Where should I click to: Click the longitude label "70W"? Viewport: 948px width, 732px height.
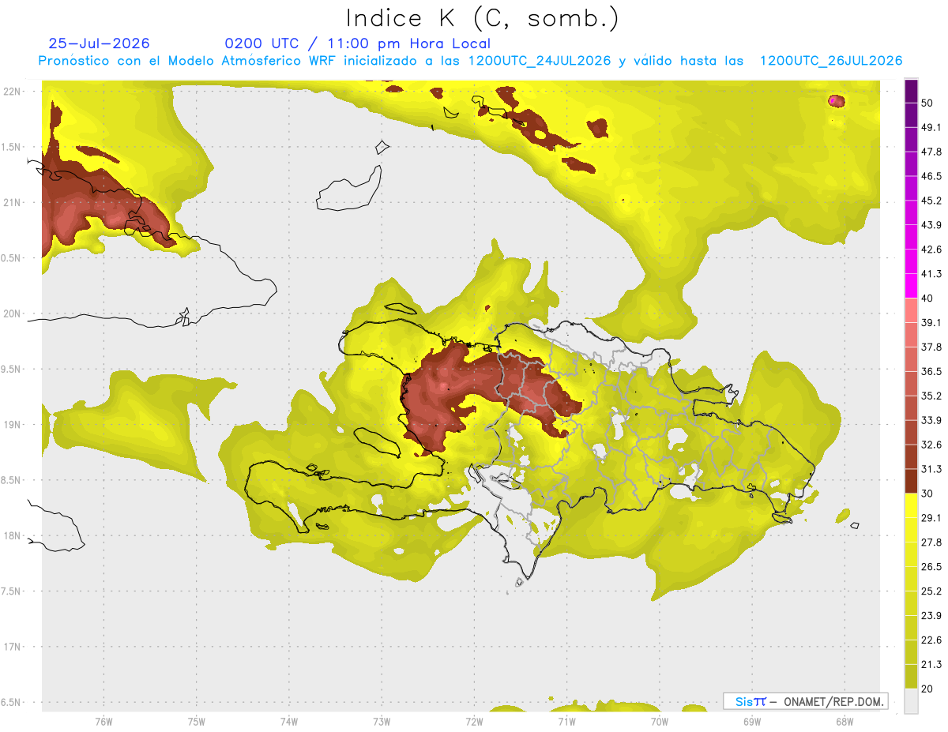click(660, 721)
